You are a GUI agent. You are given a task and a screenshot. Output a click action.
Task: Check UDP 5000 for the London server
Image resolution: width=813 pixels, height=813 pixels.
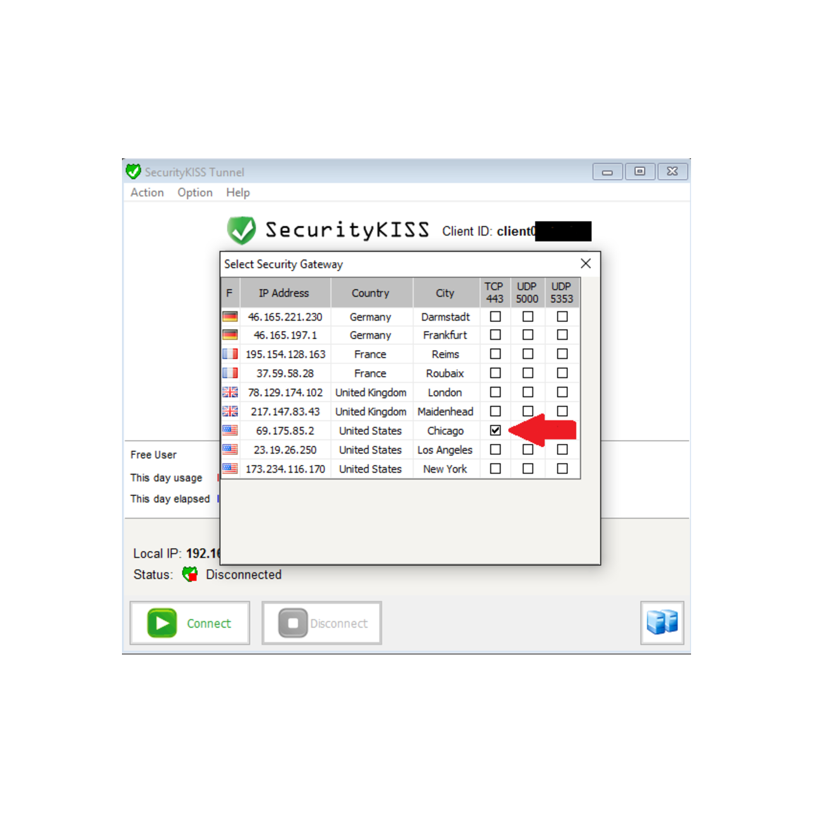click(x=527, y=392)
